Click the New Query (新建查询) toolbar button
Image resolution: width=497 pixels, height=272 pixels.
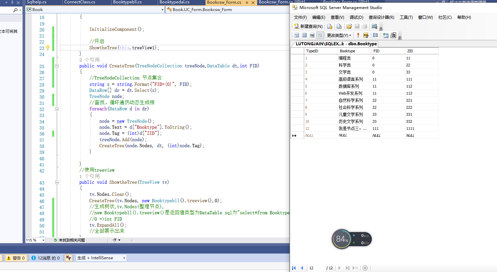[x=308, y=26]
